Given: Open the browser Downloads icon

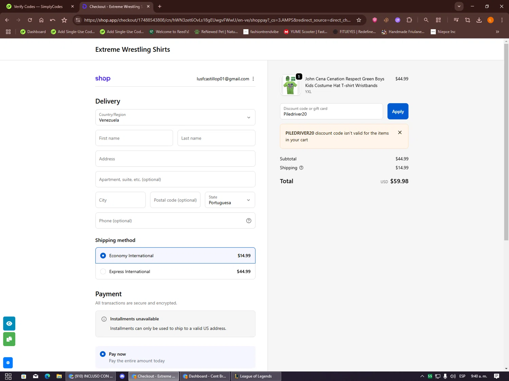Looking at the screenshot, I should click(x=479, y=20).
